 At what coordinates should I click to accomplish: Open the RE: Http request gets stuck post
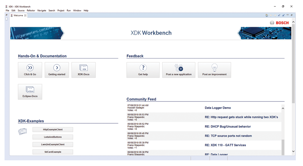pyautogui.click(x=241, y=117)
